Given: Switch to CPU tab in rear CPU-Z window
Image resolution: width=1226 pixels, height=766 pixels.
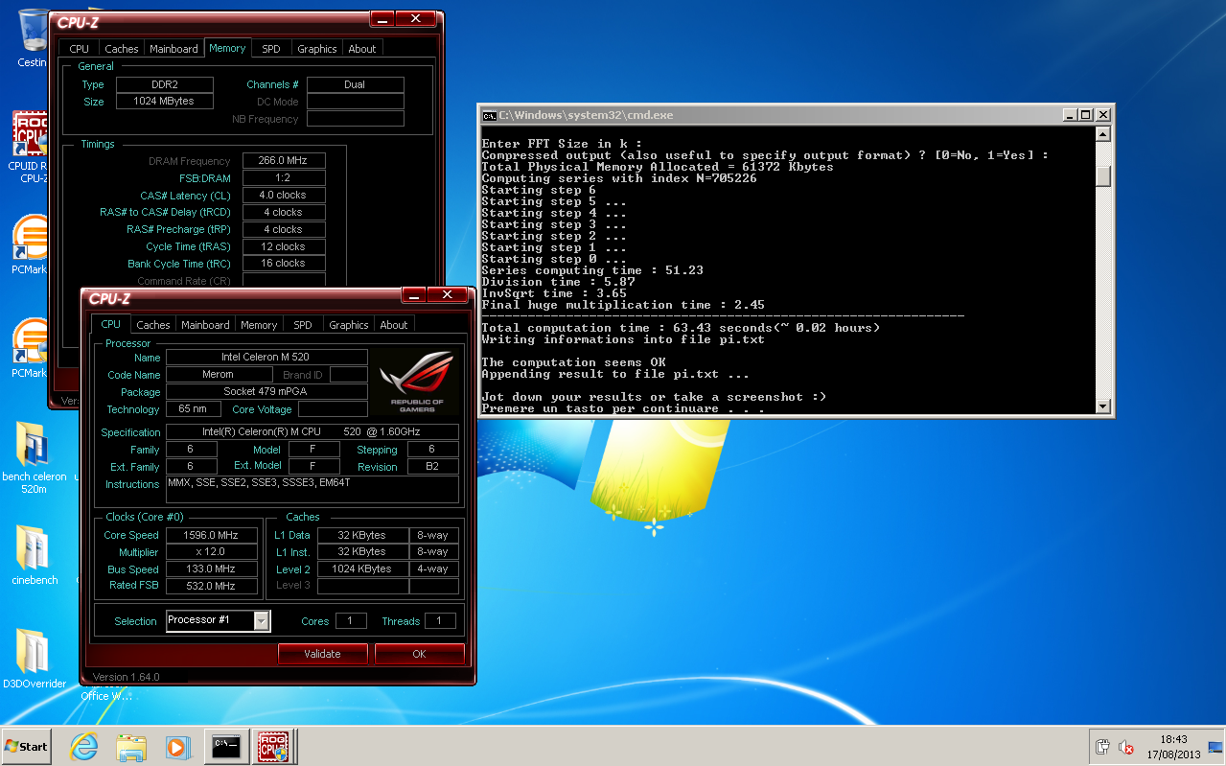Looking at the screenshot, I should (80, 49).
